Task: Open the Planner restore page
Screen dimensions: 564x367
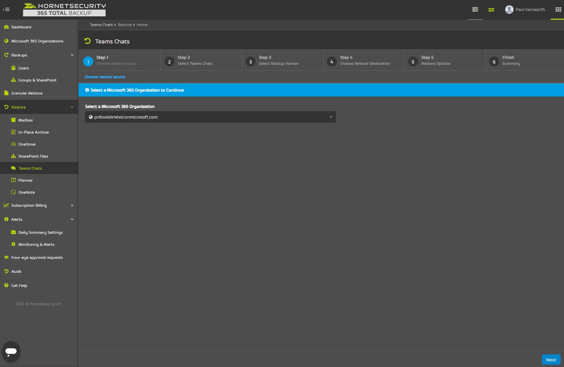Action: (25, 180)
